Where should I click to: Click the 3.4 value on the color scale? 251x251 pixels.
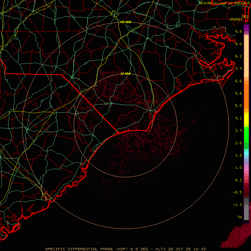click(x=238, y=131)
